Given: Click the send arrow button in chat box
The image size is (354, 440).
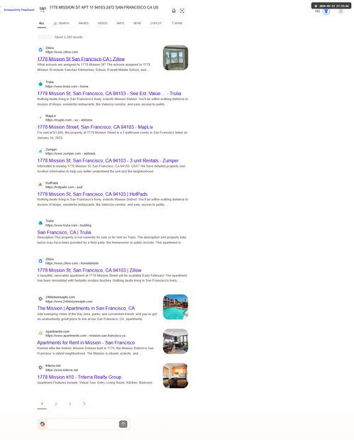Looking at the screenshot, I should pyautogui.click(x=123, y=424).
